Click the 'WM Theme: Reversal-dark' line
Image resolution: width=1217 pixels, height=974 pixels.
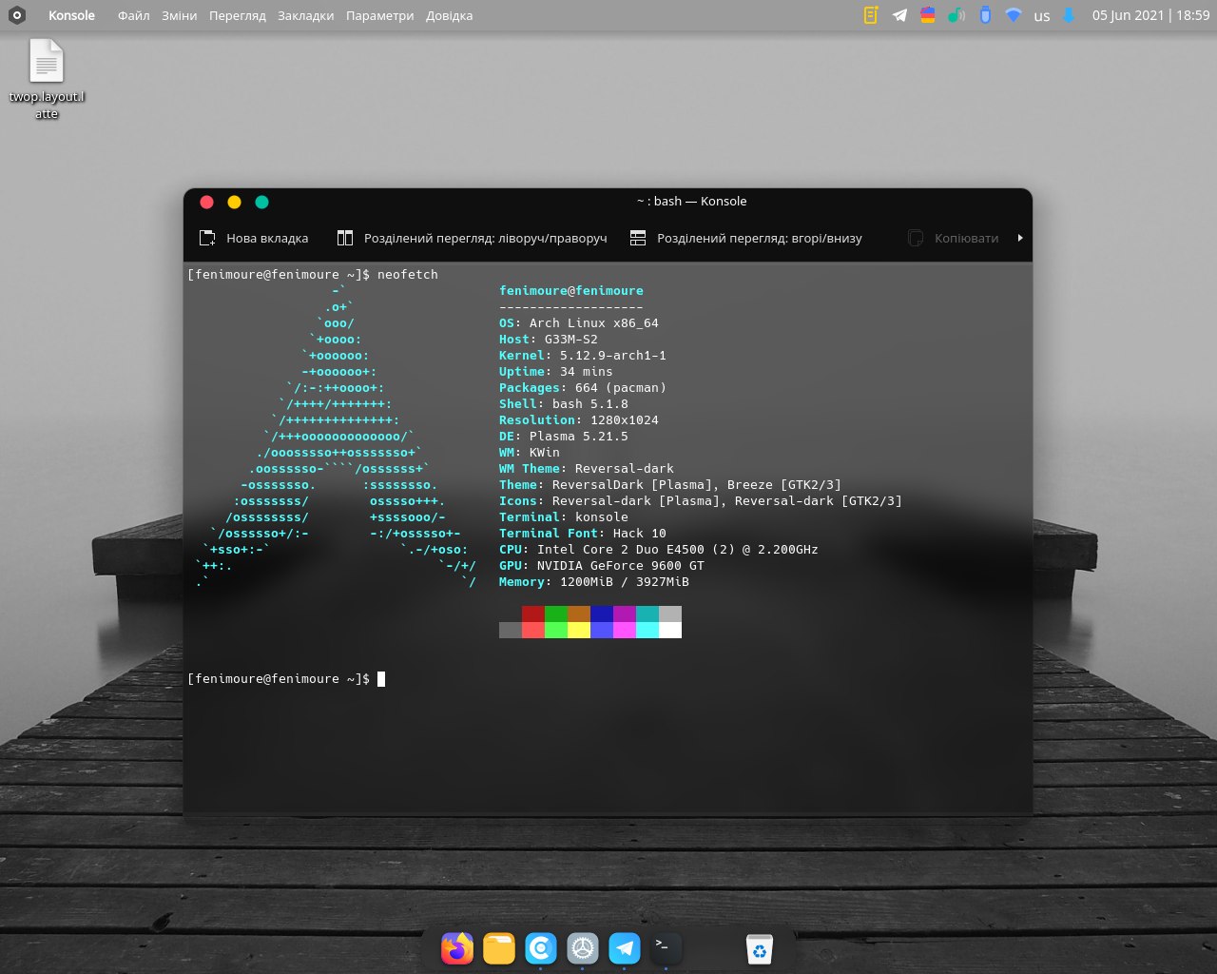click(x=587, y=468)
